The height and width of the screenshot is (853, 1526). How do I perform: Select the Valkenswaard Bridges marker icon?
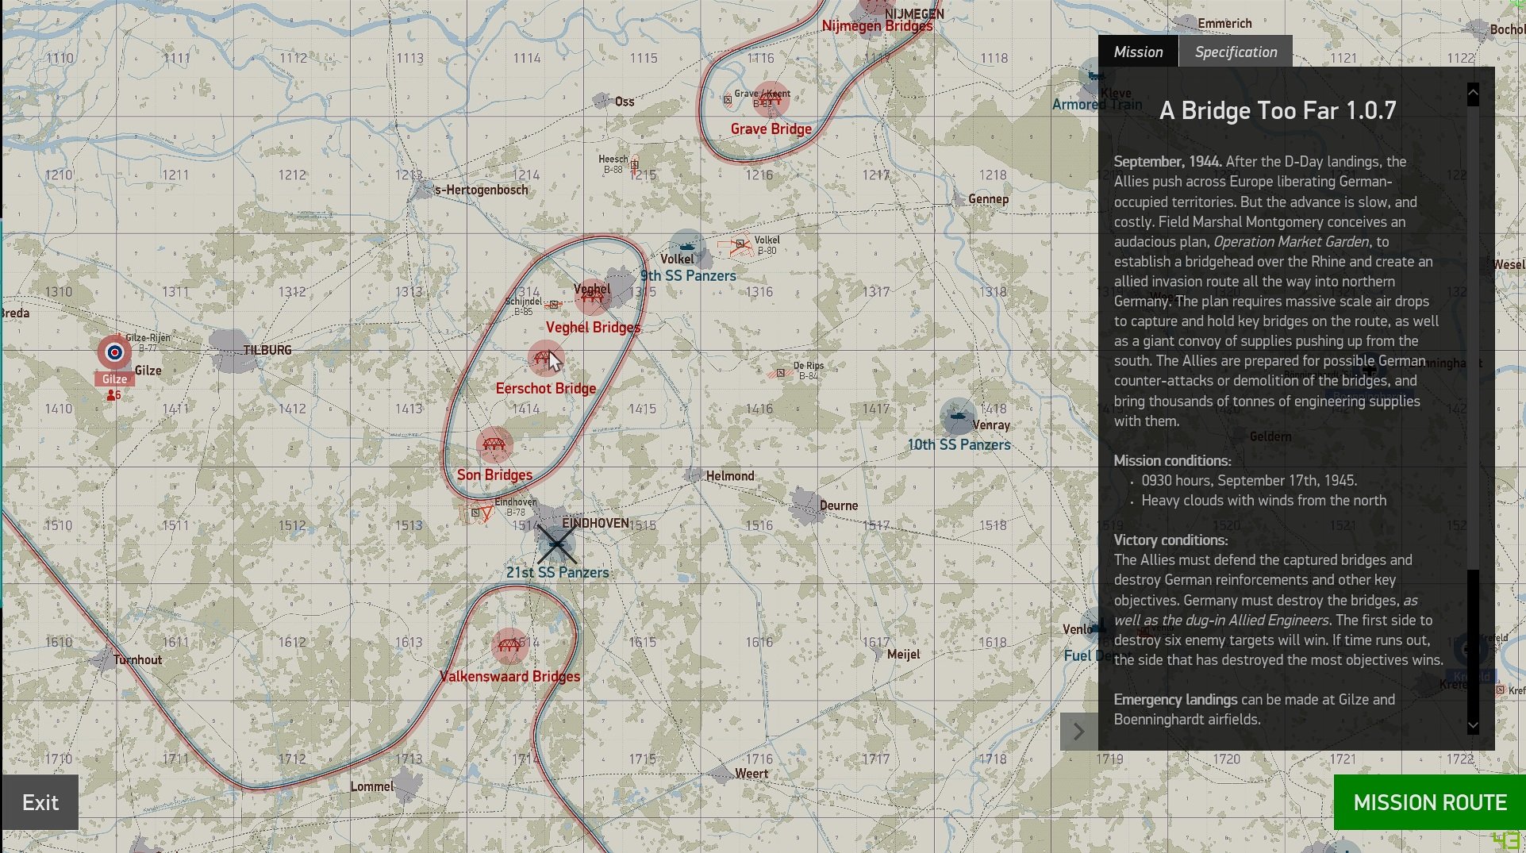coord(509,645)
